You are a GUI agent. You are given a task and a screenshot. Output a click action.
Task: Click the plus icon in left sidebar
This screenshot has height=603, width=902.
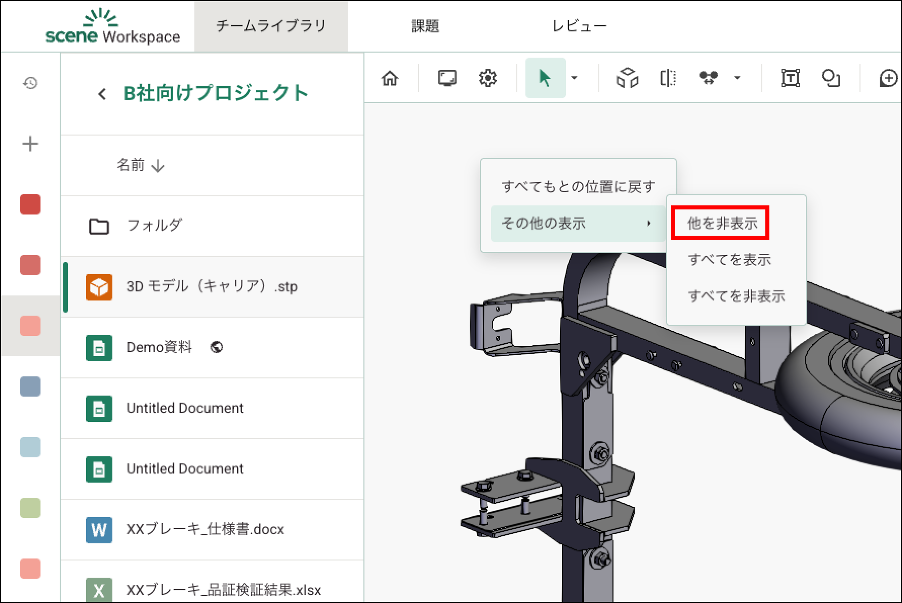pyautogui.click(x=30, y=144)
